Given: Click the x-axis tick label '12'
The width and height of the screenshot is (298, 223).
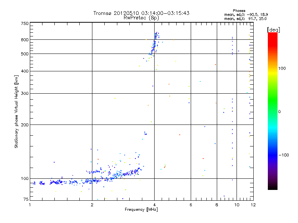Looking at the screenshot, I should 253,205.
